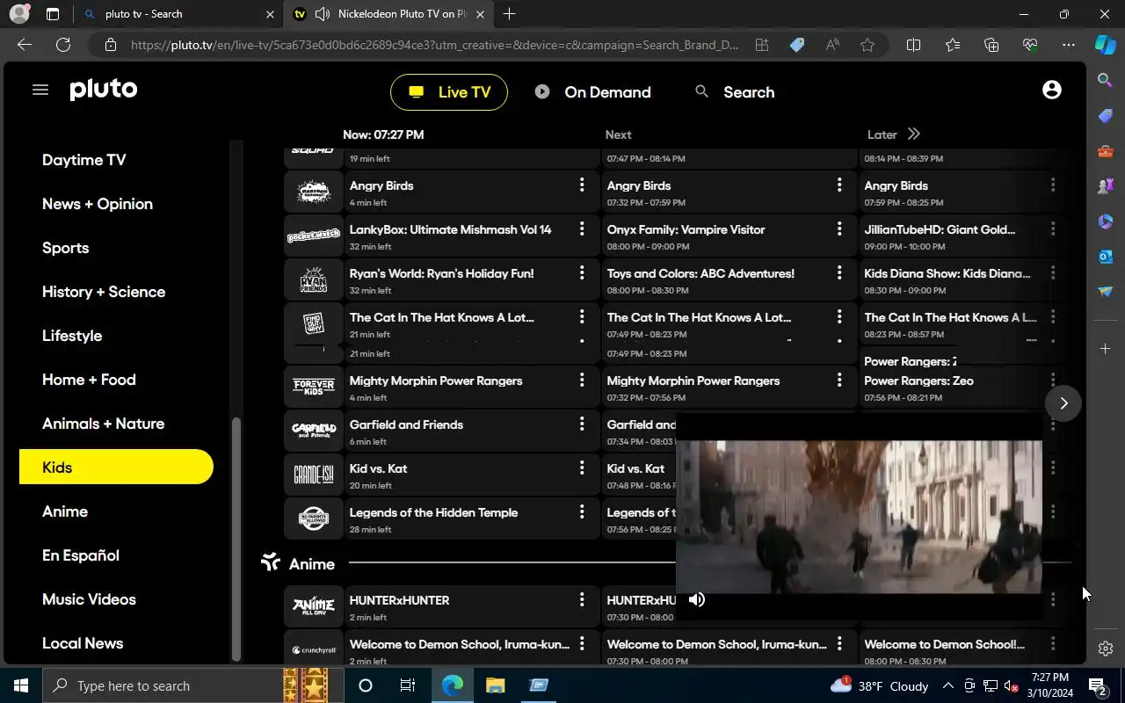Switch to On Demand
Image resolution: width=1125 pixels, height=703 pixels.
(x=593, y=92)
